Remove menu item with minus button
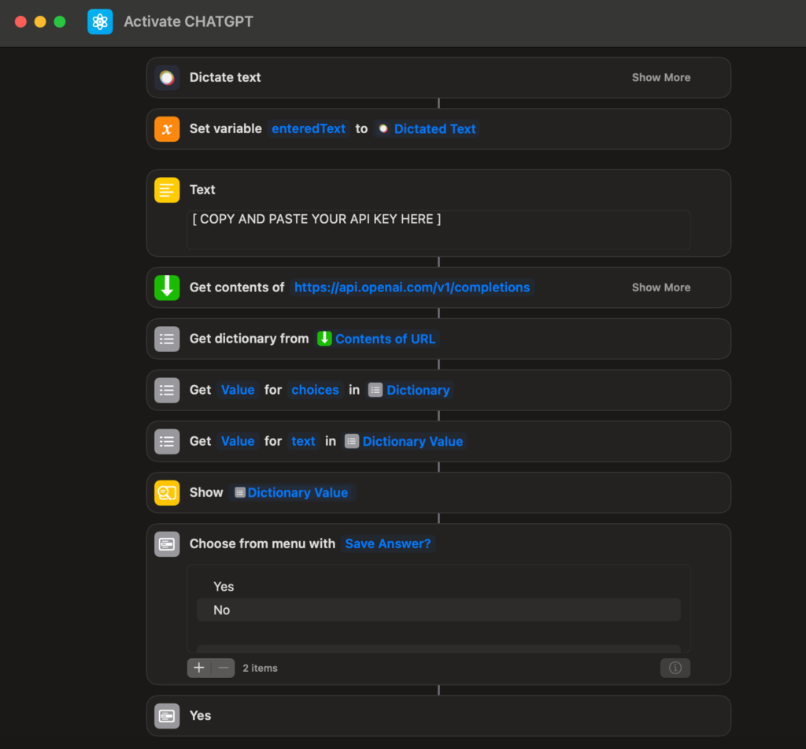The width and height of the screenshot is (806, 749). [x=223, y=668]
